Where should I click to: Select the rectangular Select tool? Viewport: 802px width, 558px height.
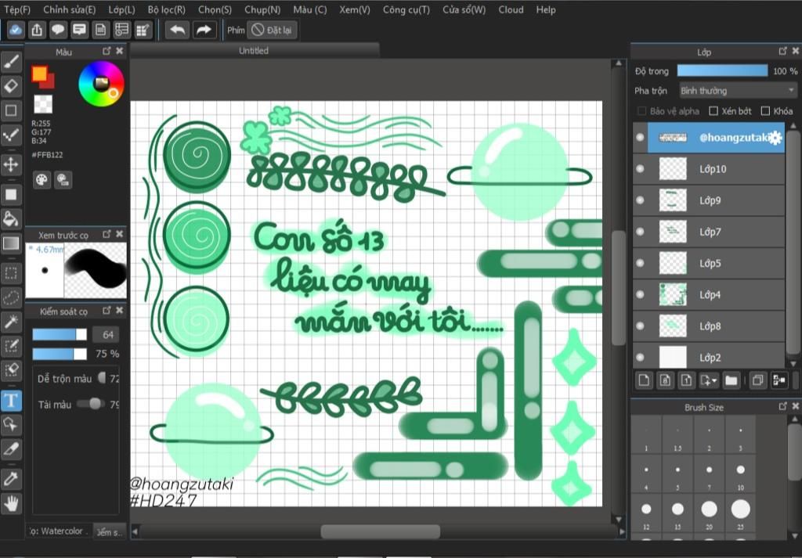(11, 273)
